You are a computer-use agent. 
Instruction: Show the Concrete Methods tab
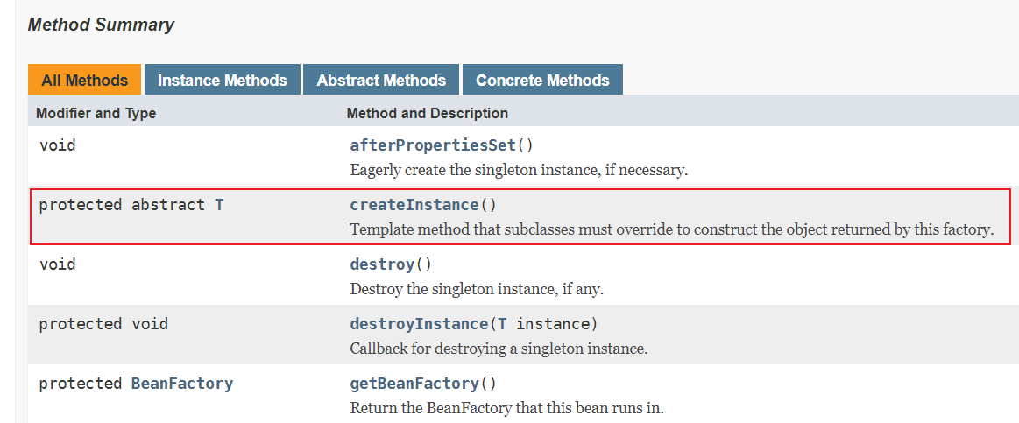(542, 80)
